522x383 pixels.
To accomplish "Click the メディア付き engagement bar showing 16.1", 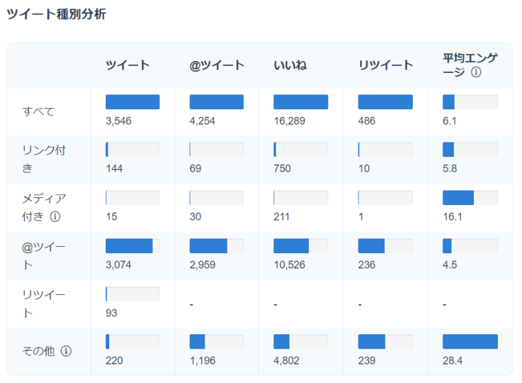I will 470,198.
